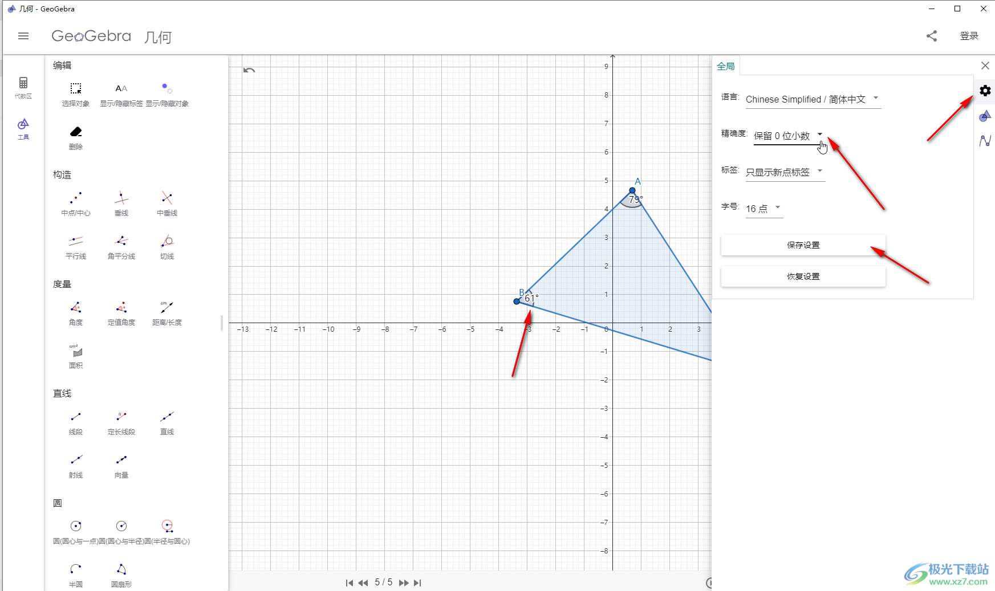Image resolution: width=995 pixels, height=591 pixels.
Task: Click the 登录 sign-in link
Action: click(x=969, y=36)
